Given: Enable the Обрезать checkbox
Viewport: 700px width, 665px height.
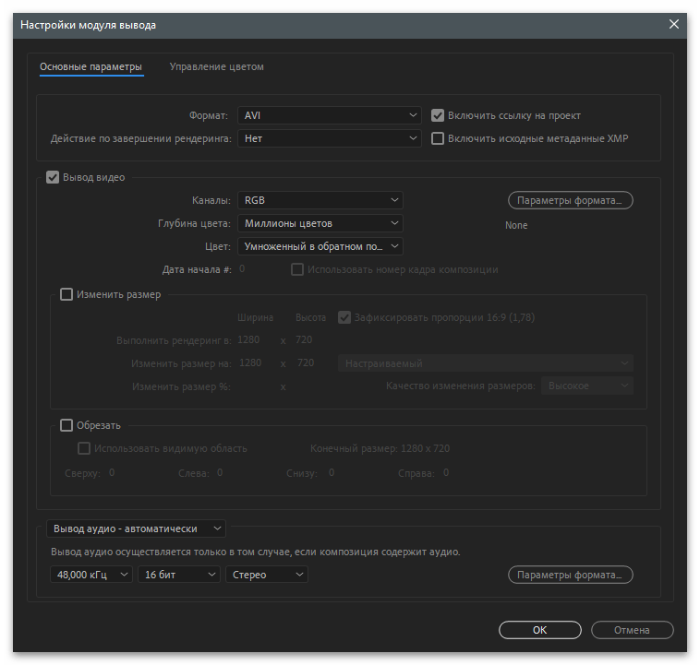Looking at the screenshot, I should 66,425.
